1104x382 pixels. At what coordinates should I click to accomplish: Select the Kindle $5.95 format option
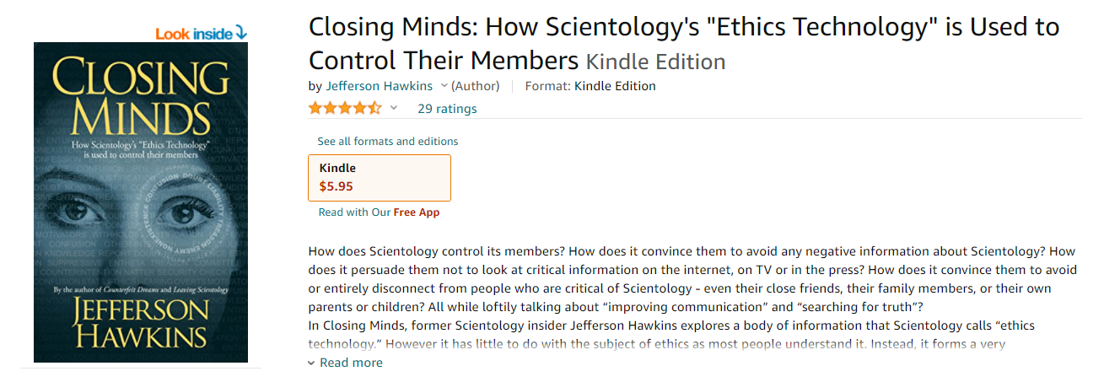pyautogui.click(x=380, y=177)
